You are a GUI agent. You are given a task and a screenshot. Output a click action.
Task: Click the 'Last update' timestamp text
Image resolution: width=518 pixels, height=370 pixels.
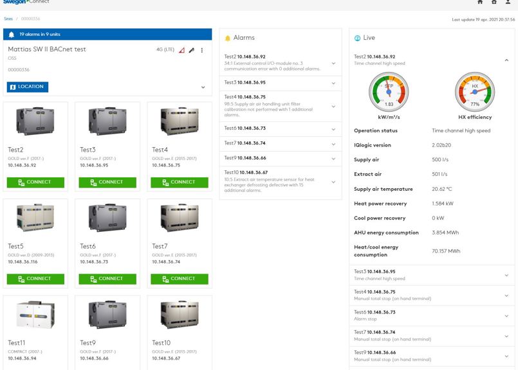point(483,19)
